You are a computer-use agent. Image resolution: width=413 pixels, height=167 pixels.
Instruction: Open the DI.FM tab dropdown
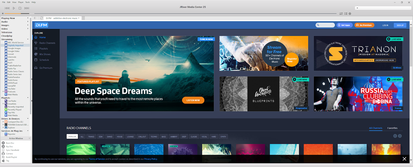[x=79, y=18]
